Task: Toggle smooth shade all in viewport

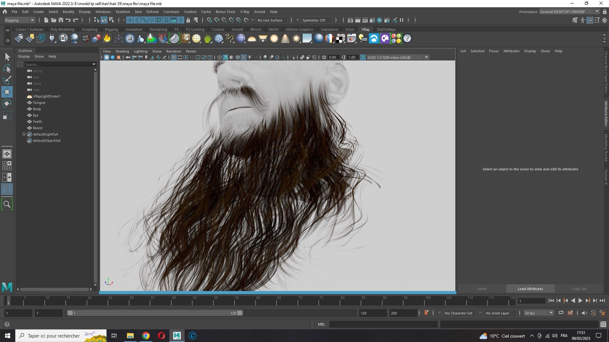Action: [226, 57]
